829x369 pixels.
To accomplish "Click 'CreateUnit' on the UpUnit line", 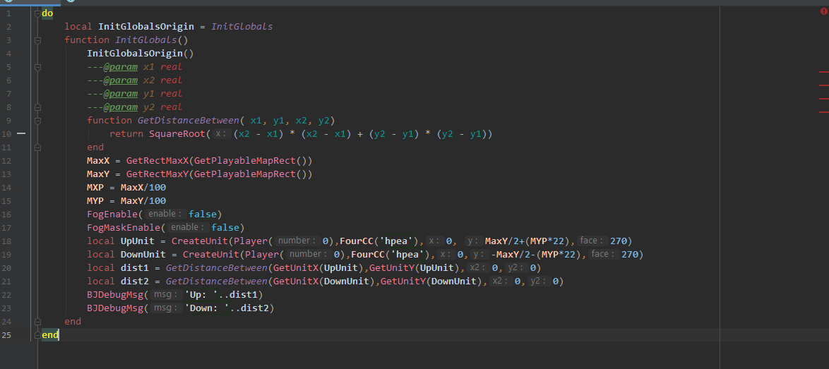I will [200, 241].
